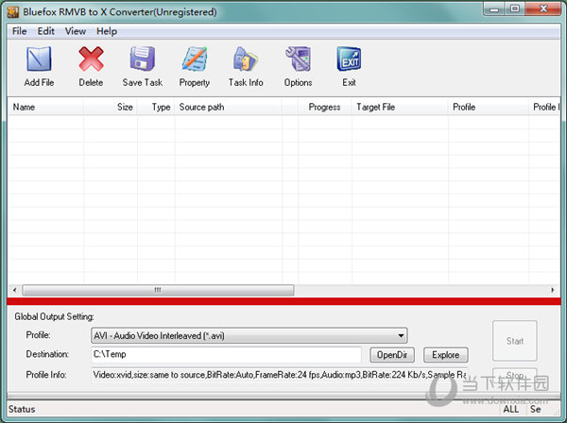Screen dimensions: 567x423
Task: Click the Progress column header
Action: (x=324, y=107)
